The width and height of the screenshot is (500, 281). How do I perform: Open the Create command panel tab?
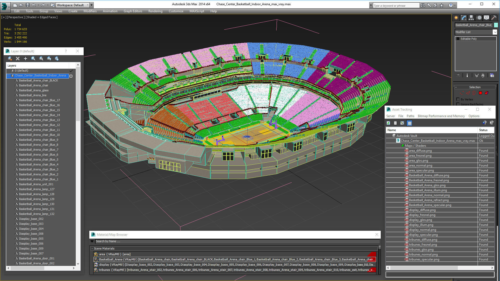coord(456,18)
